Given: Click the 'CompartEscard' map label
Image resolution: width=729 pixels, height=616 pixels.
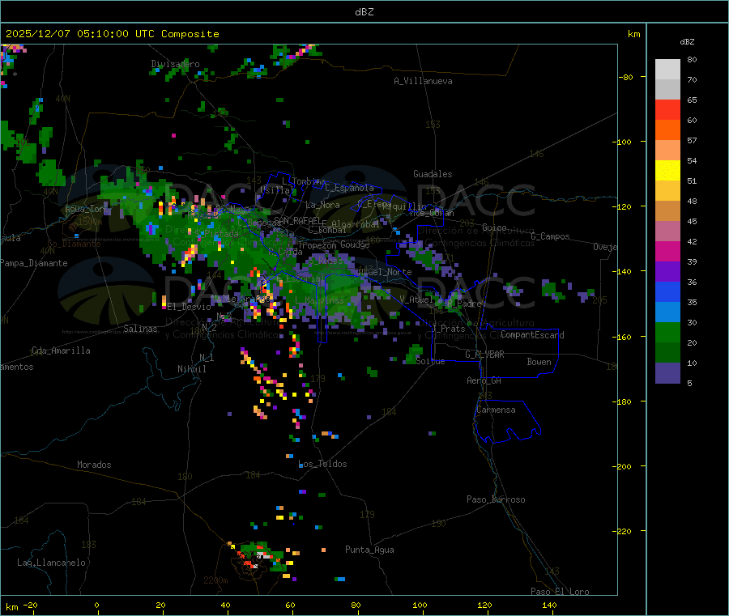Looking at the screenshot, I should pyautogui.click(x=532, y=335).
